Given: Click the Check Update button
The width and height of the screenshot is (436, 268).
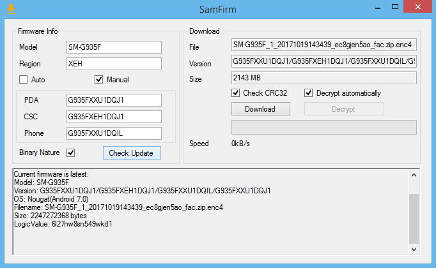Looking at the screenshot, I should click(132, 153).
